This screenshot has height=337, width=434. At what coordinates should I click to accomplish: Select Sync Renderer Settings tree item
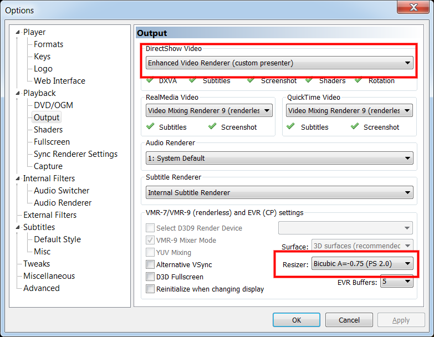tap(75, 154)
